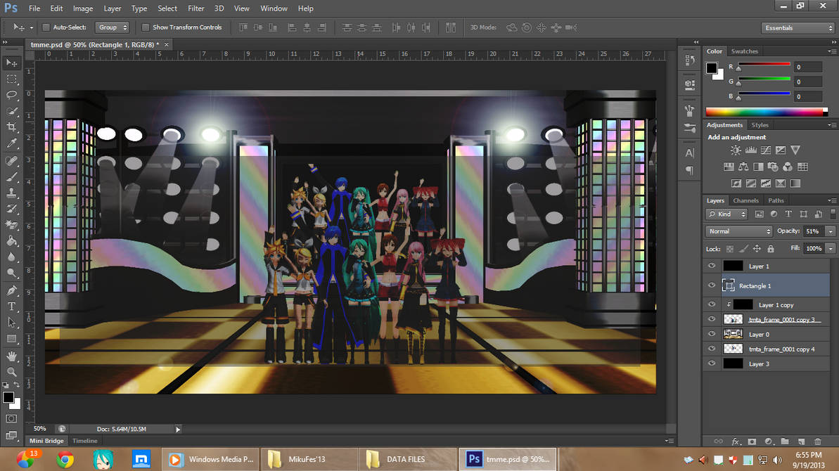
Task: Select the Path Selection tool
Action: (x=11, y=323)
